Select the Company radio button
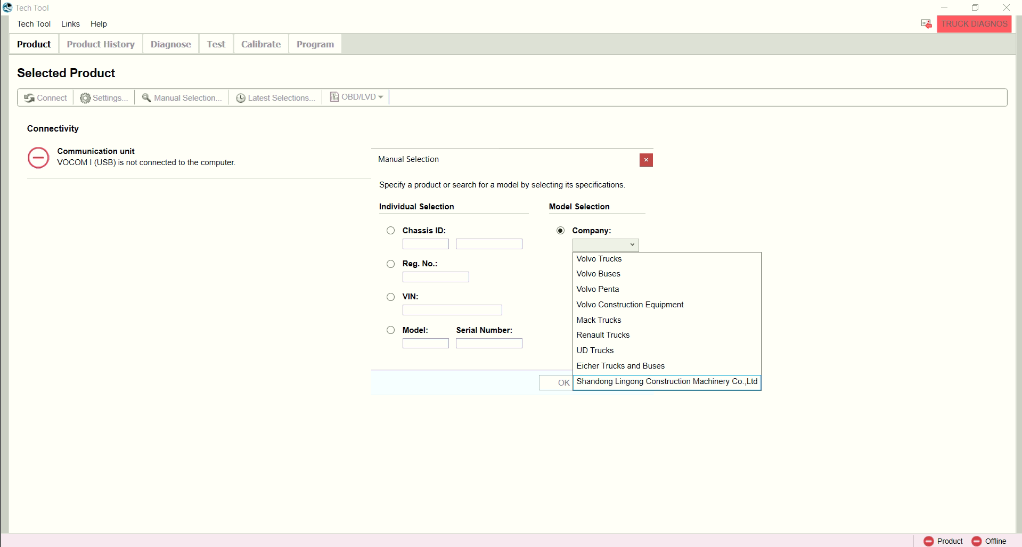This screenshot has width=1022, height=547. click(560, 231)
